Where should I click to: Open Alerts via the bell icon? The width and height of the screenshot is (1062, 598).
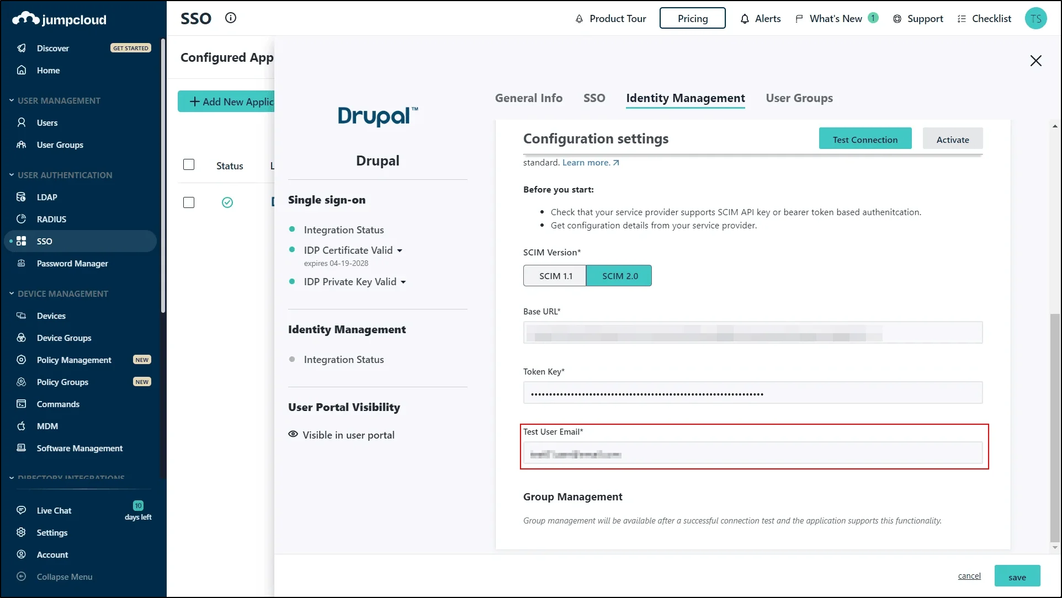tap(745, 19)
